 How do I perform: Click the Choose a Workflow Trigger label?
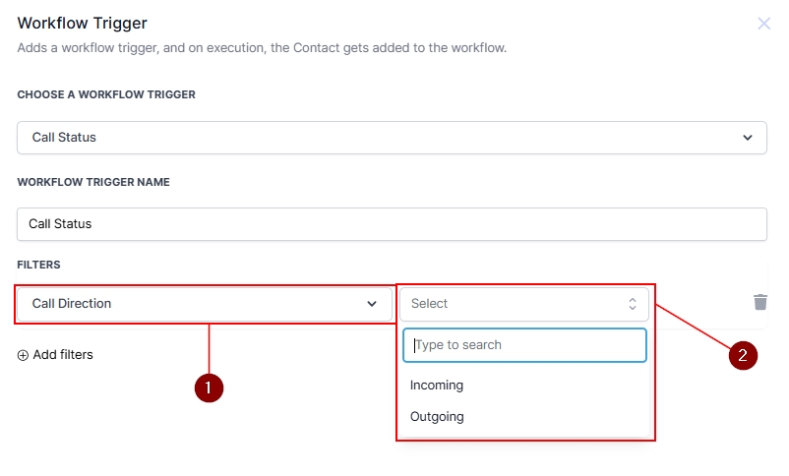coord(106,94)
